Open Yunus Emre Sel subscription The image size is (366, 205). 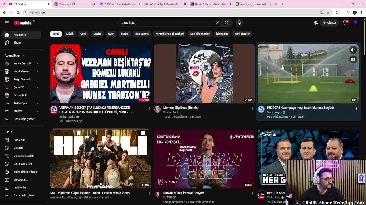22,63
